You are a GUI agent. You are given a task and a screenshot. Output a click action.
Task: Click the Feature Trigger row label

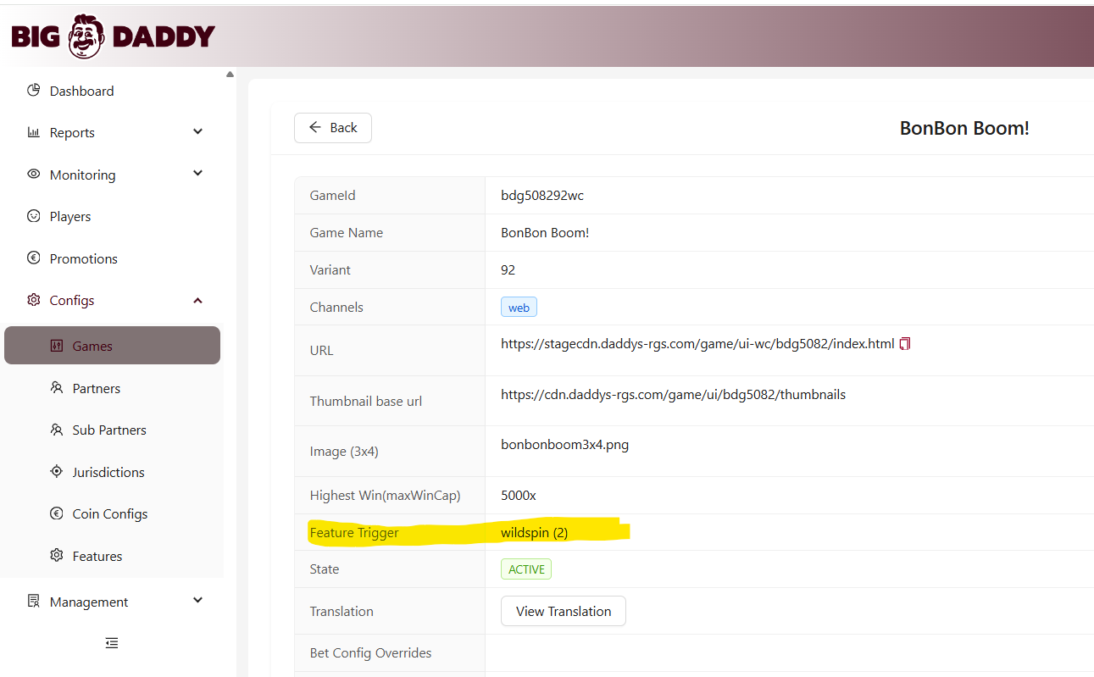[354, 533]
